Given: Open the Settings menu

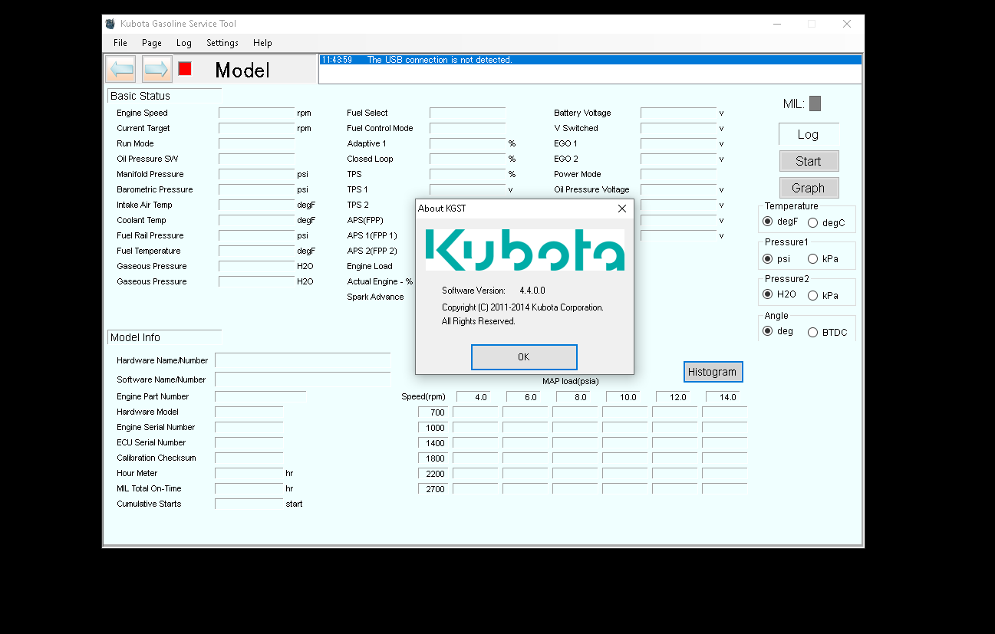Looking at the screenshot, I should [222, 43].
